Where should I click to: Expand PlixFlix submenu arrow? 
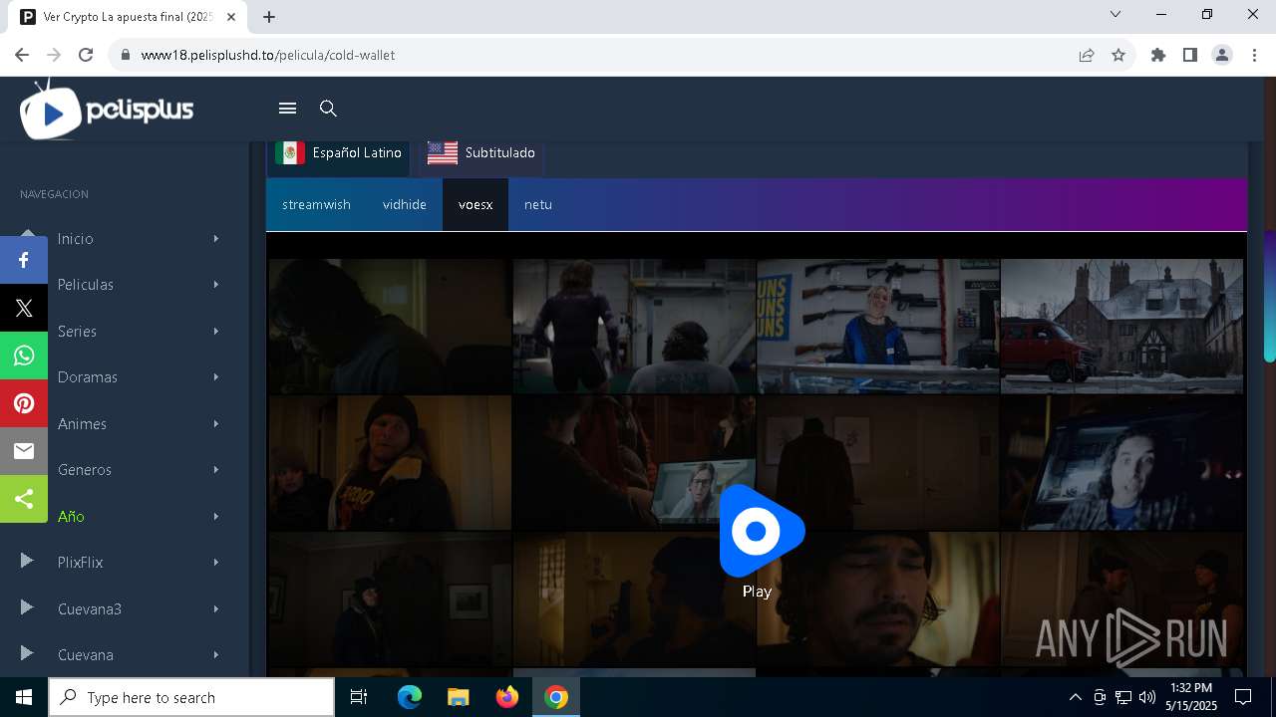coord(215,563)
